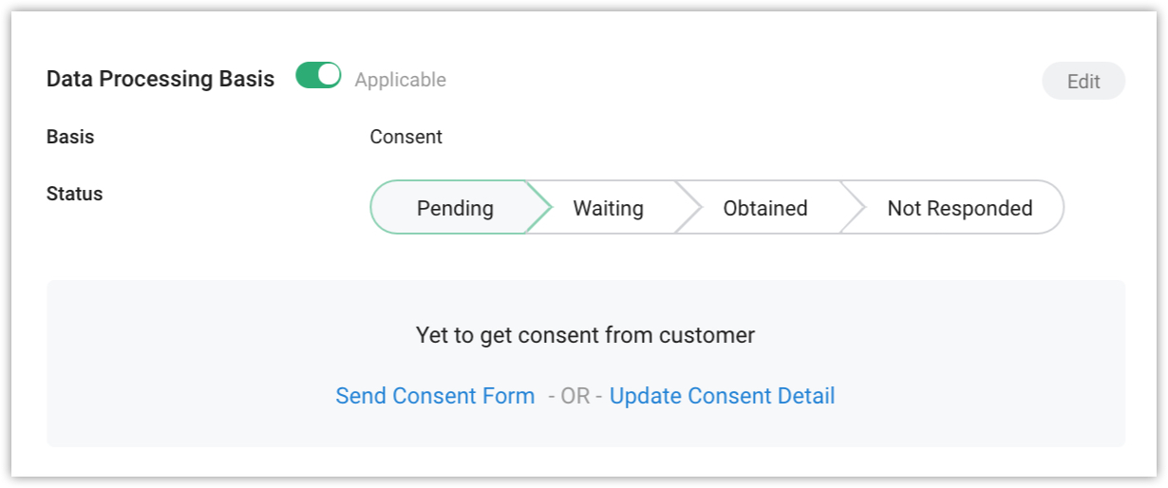
Task: Click the chevron divider between Waiting and Obtained
Action: click(x=689, y=207)
